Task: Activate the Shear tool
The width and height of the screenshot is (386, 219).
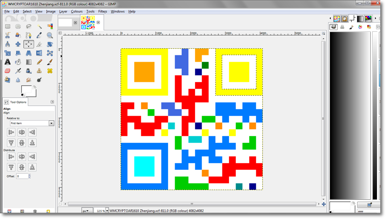Action: click(18, 53)
